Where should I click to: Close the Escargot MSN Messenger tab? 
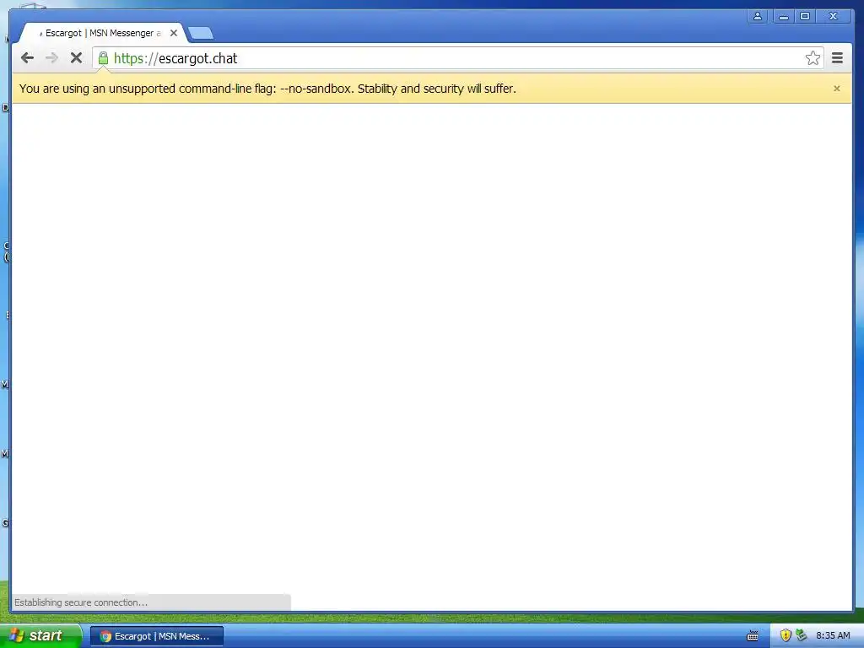coord(174,33)
